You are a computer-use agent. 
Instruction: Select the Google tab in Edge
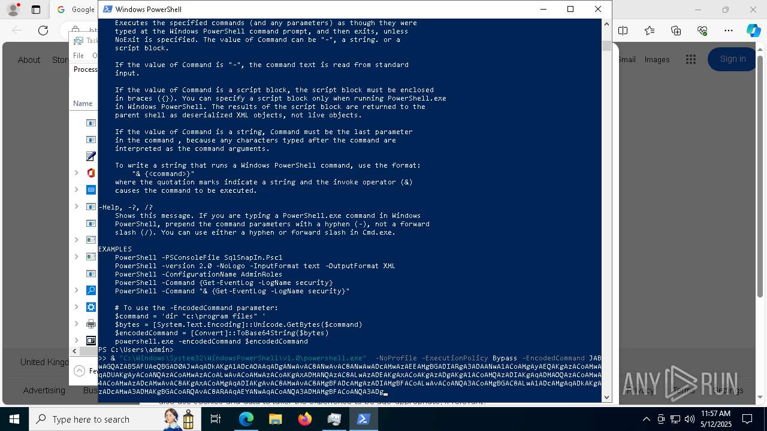pyautogui.click(x=76, y=10)
